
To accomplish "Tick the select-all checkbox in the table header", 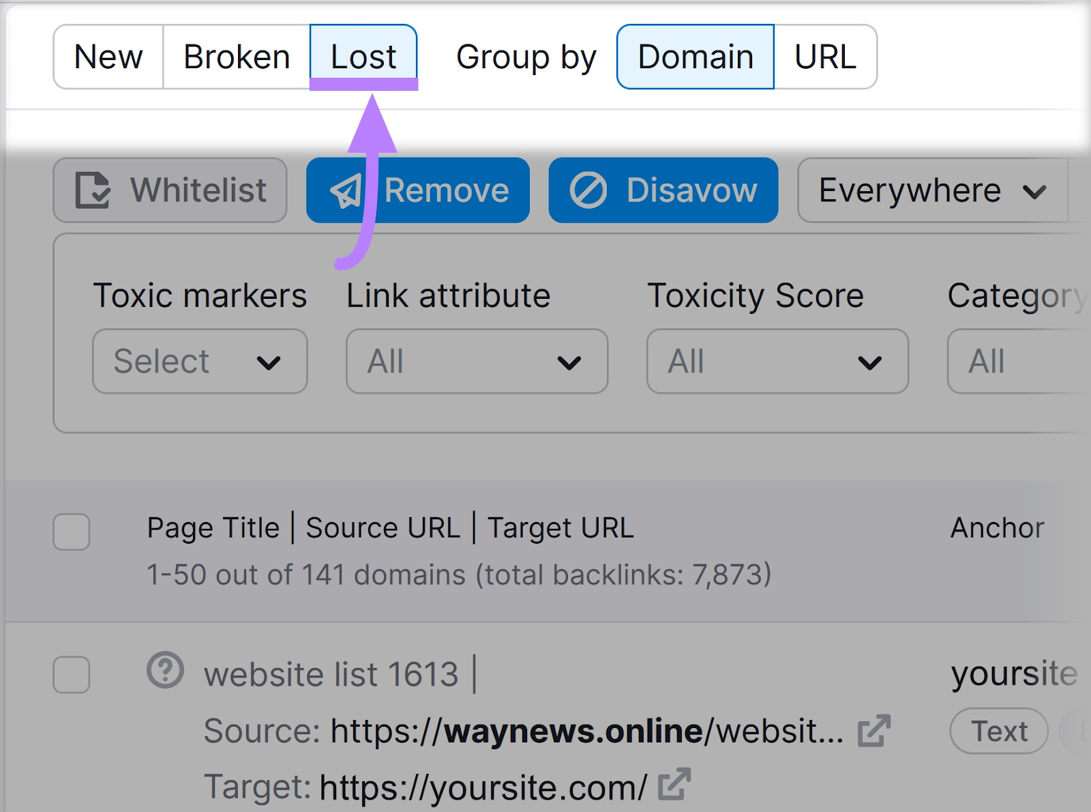I will coord(72,532).
